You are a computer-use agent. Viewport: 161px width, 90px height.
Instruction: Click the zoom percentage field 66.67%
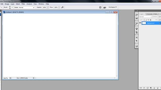6,78
